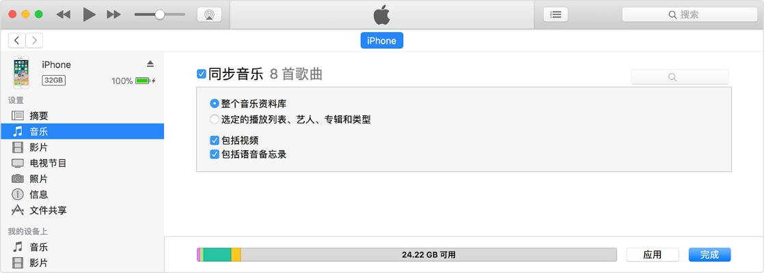Eject the iPhone device
Screen dimensions: 764x273
click(150, 64)
